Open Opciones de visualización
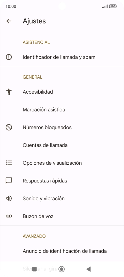 click(x=62, y=163)
